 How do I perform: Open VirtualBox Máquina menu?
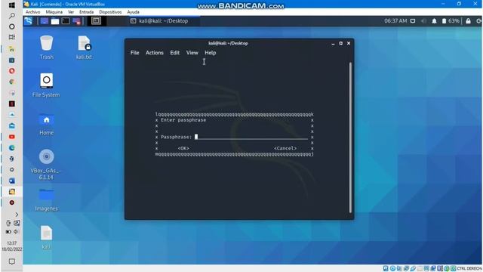pos(54,12)
